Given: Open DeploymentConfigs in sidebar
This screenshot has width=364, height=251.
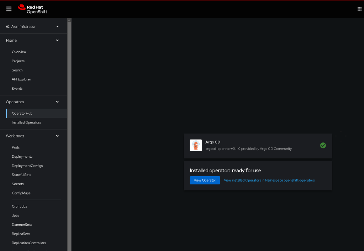Looking at the screenshot, I should coord(27,166).
